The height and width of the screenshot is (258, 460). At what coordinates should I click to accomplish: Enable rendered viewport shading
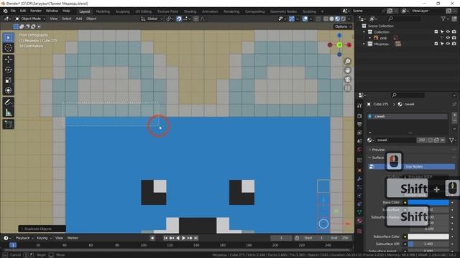344,19
